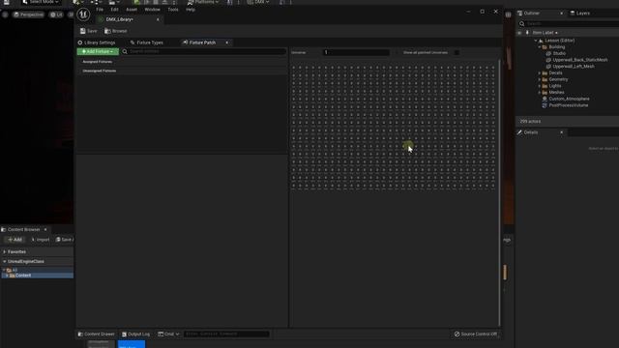The image size is (619, 348).
Task: Close the Fixture Patch tab
Action: 227,43
